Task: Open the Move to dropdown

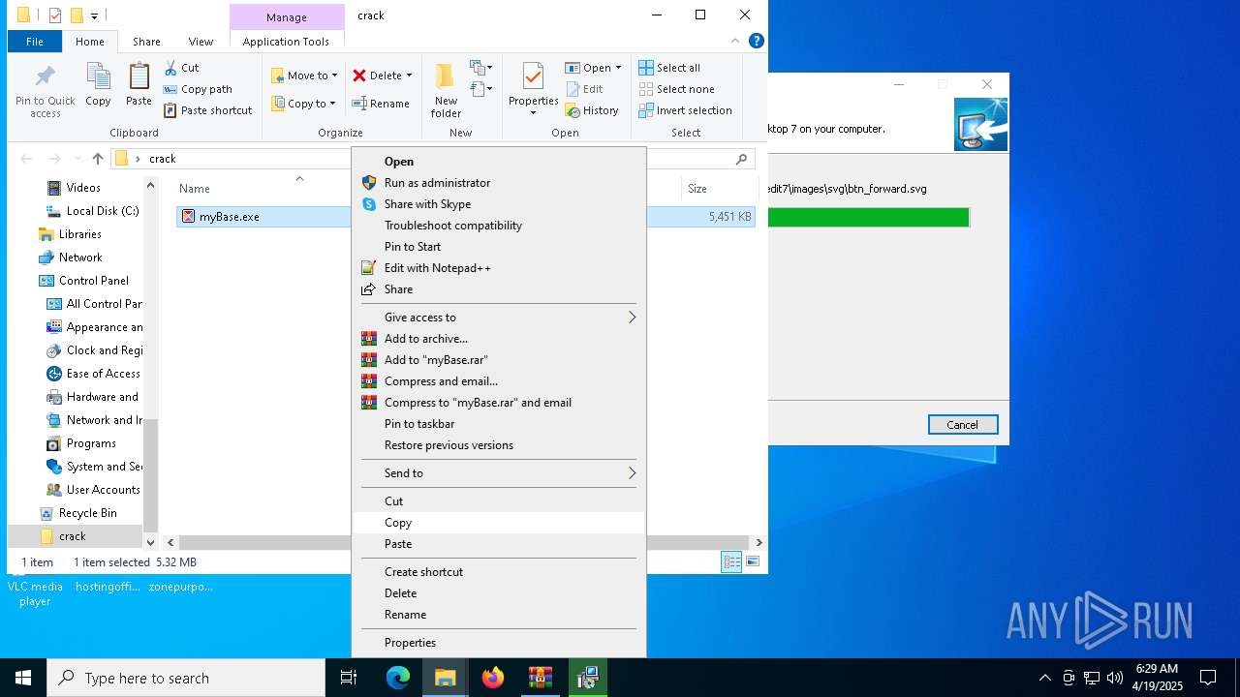Action: [x=304, y=76]
